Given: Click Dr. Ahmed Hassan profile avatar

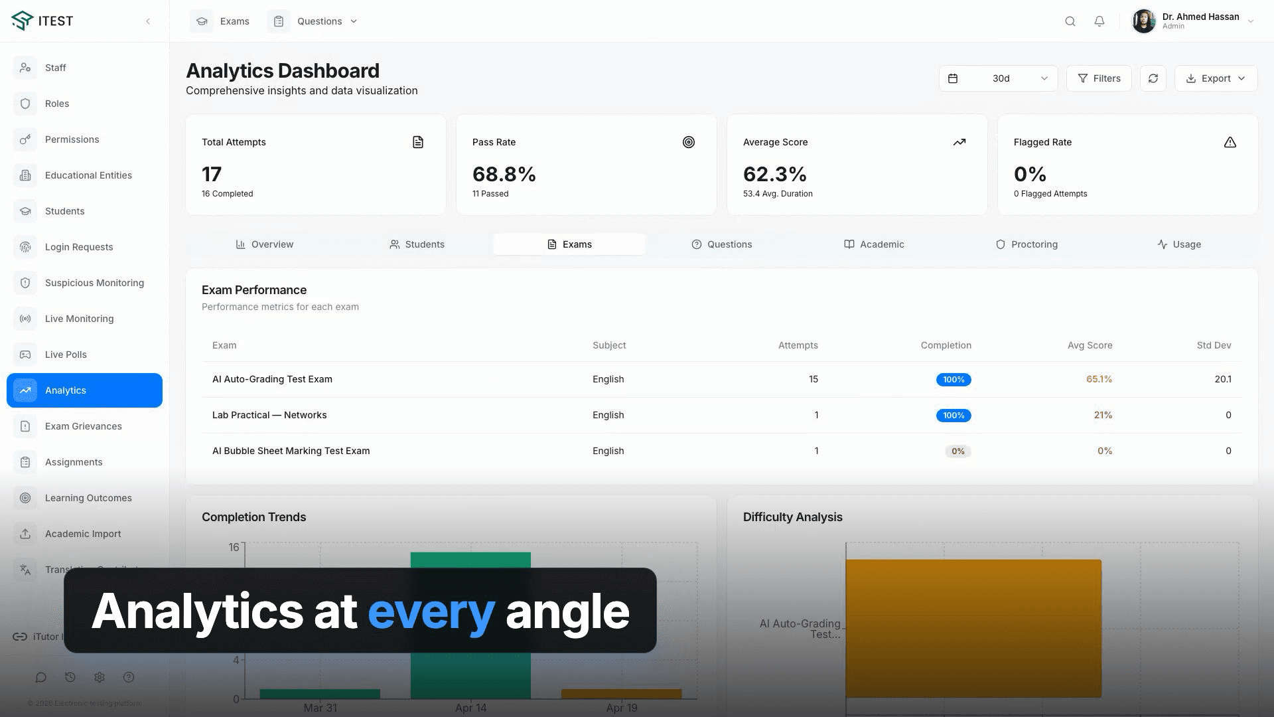Looking at the screenshot, I should [x=1144, y=21].
